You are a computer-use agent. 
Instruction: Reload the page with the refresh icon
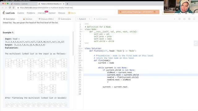tap(10, 8)
